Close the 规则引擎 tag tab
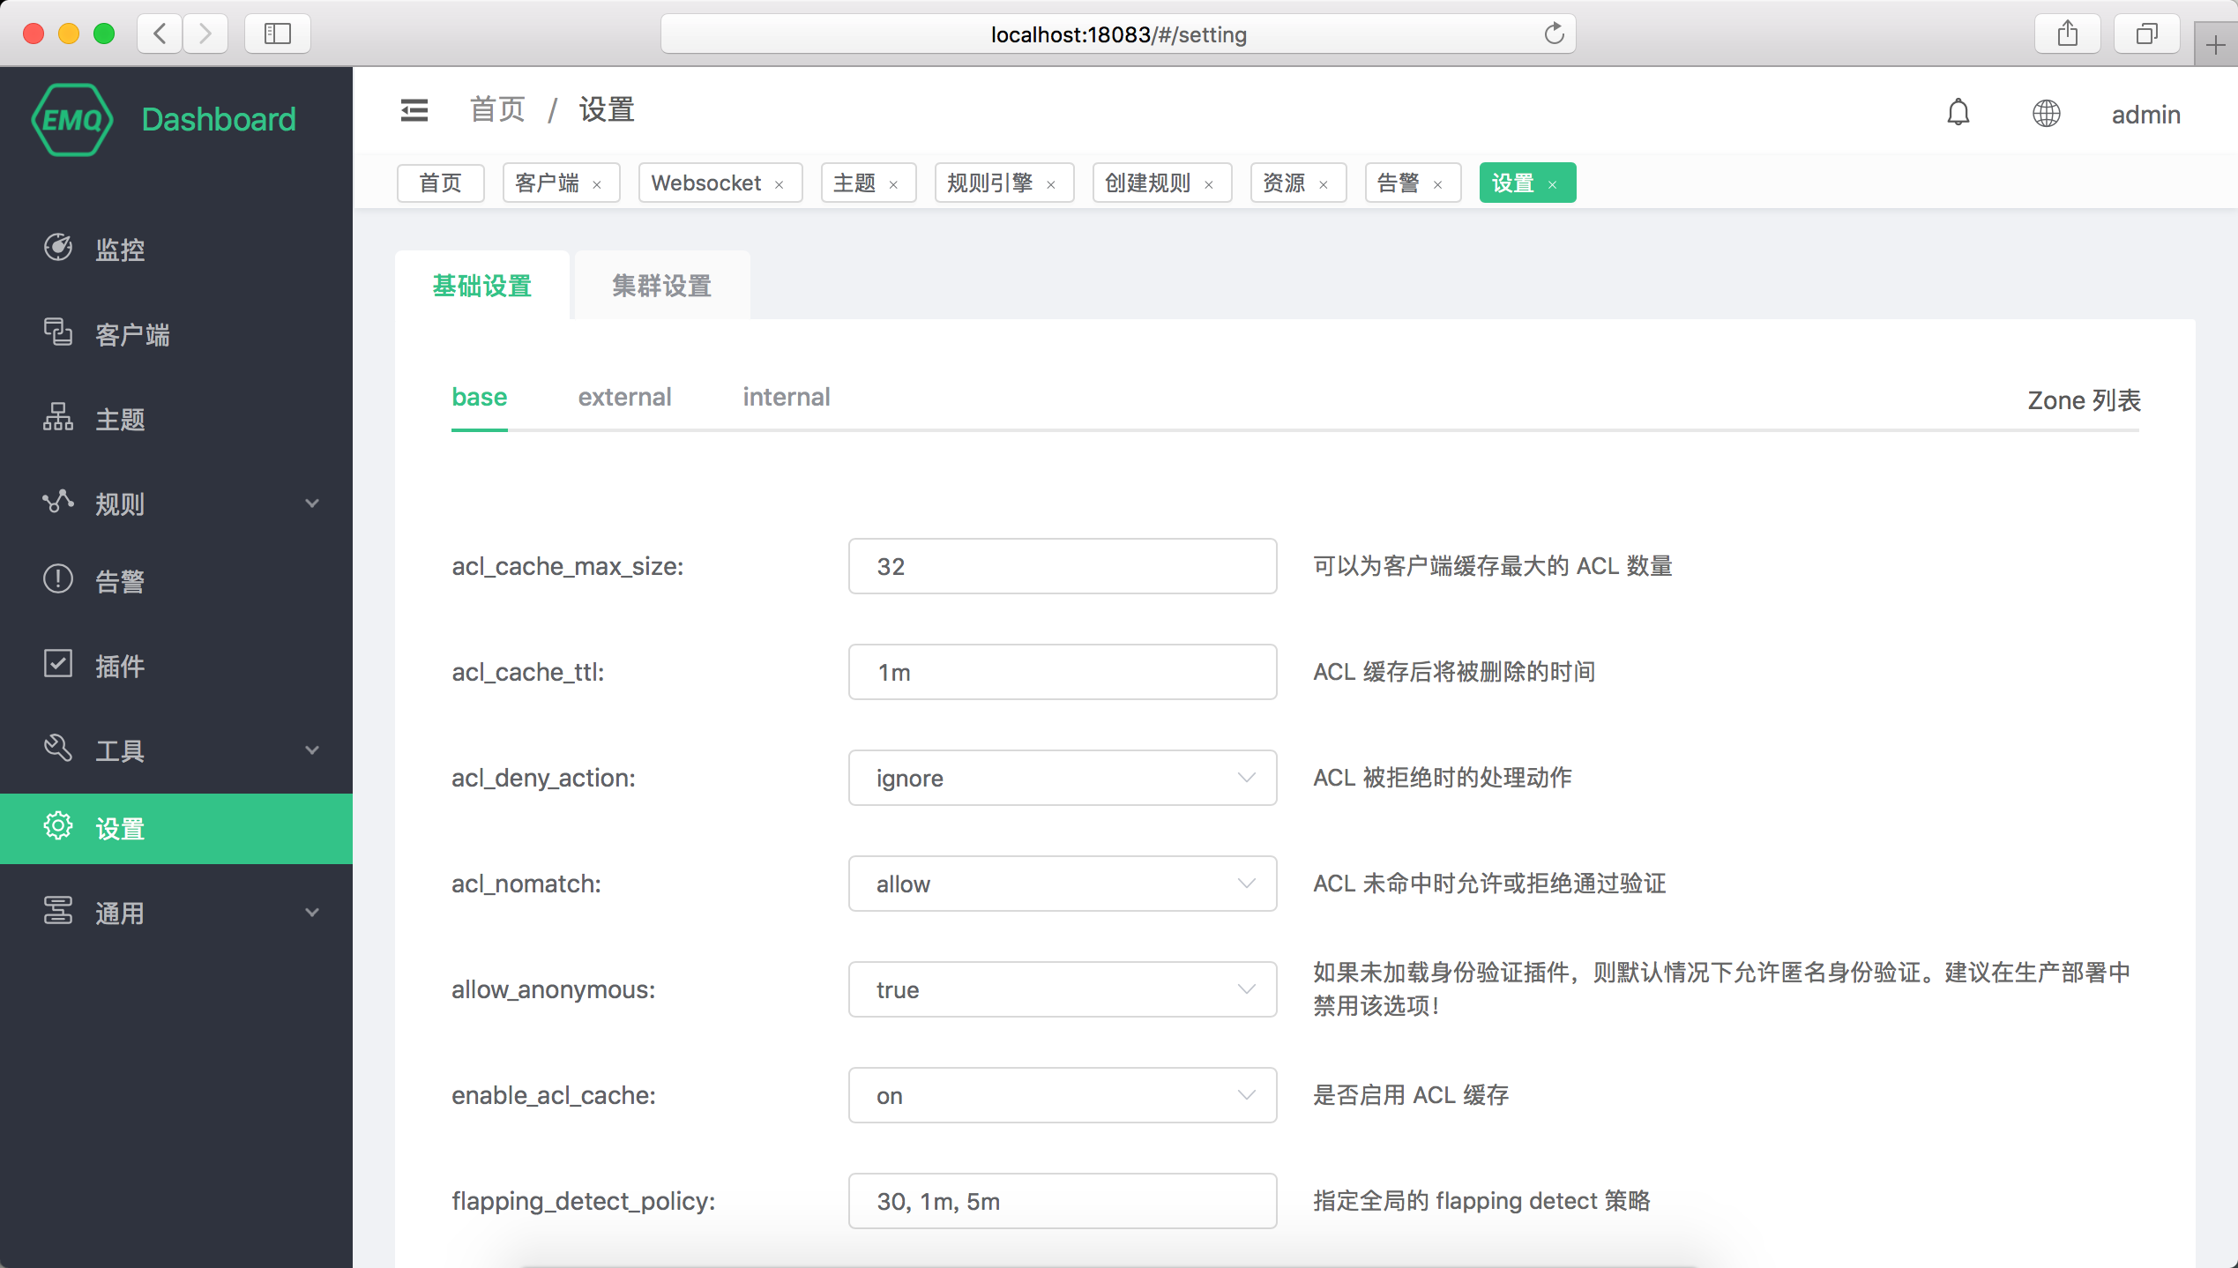 tap(1051, 184)
